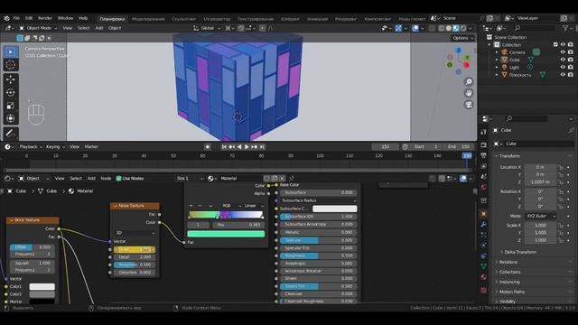The height and width of the screenshot is (325, 578).
Task: Open the Object Mode dropdown
Action: [x=38, y=28]
